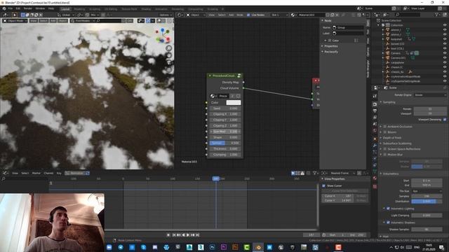Click the timeline Key menu button
449x252 pixels.
point(59,173)
